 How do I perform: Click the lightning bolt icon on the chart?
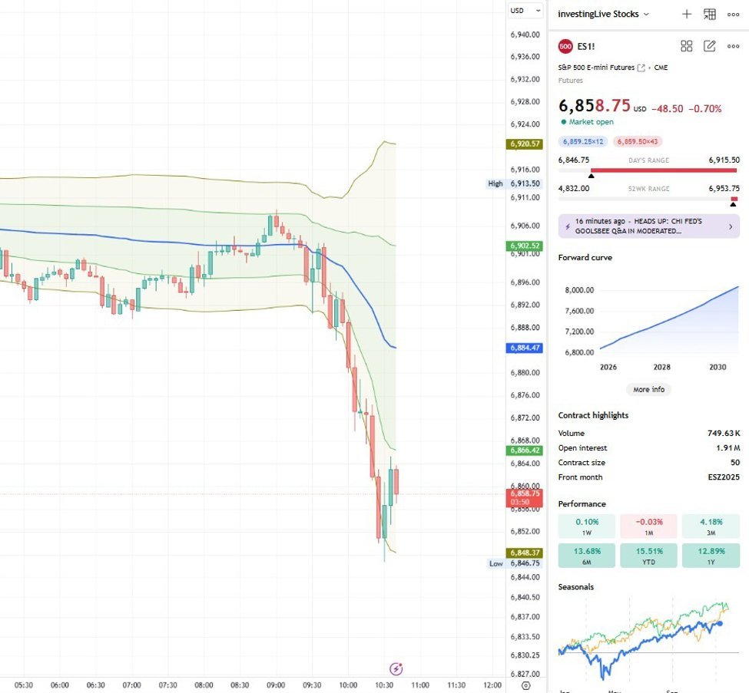tap(396, 667)
